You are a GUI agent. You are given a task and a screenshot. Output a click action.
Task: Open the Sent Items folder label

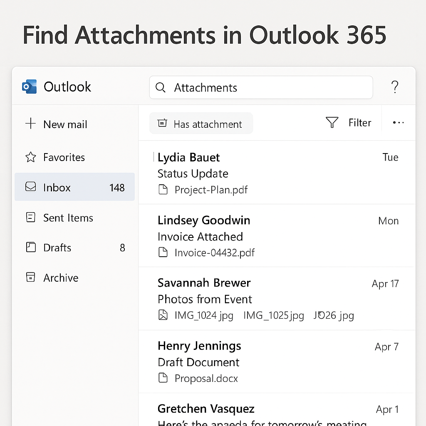click(x=68, y=218)
